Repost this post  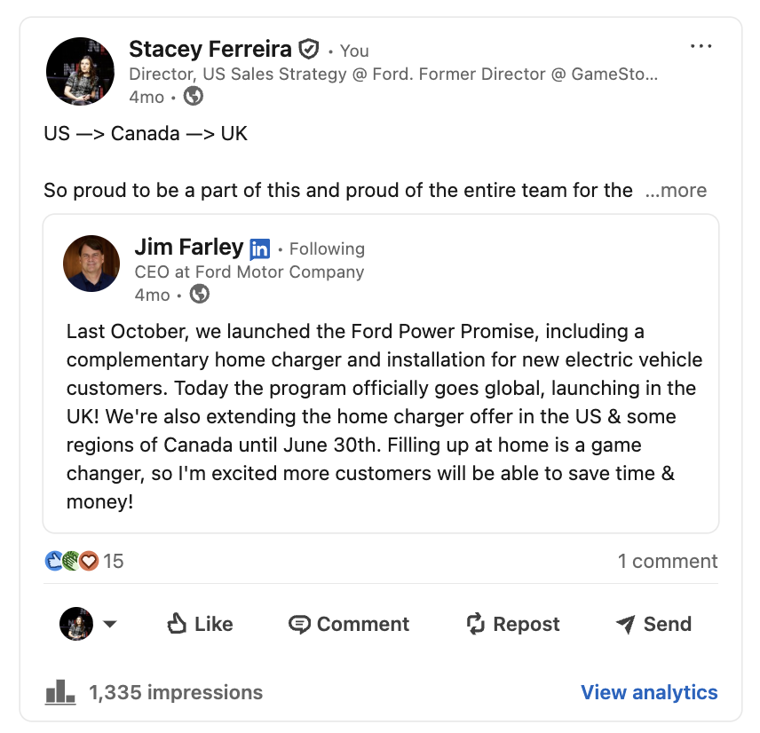pyautogui.click(x=512, y=624)
